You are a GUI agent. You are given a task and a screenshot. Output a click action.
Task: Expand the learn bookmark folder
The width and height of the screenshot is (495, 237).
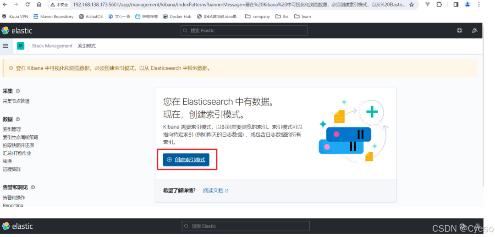[x=302, y=17]
